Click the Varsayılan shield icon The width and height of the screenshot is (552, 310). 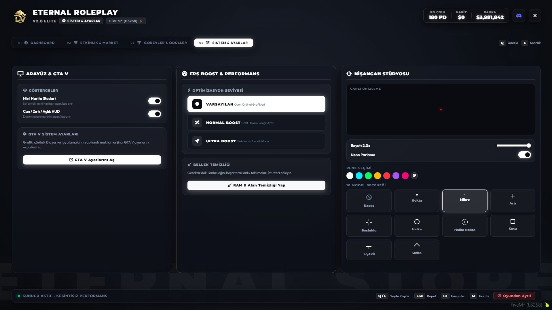point(197,104)
